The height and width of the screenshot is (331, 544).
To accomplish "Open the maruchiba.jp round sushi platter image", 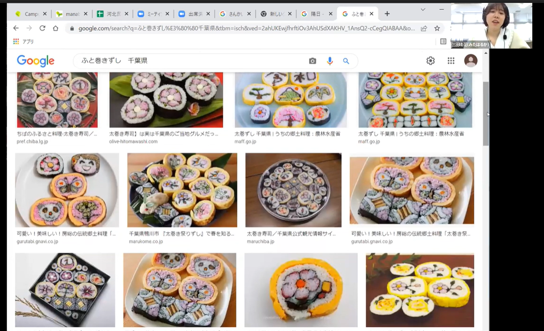I will coord(293,190).
